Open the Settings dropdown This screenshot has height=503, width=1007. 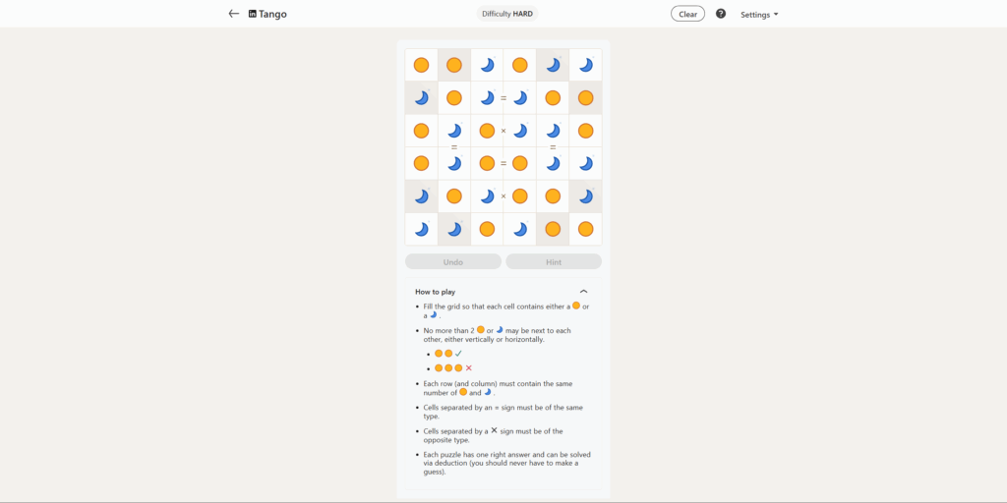759,15
